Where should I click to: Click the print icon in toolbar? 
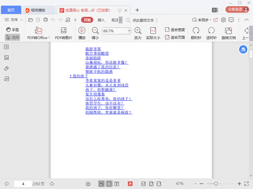[46, 20]
